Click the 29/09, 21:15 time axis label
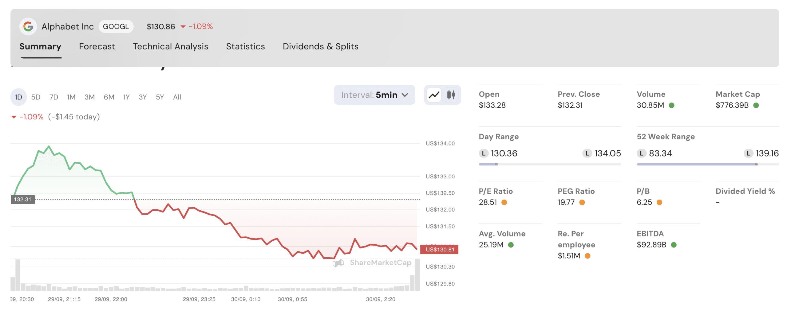Viewport: 787px width, 311px height. tap(64, 299)
